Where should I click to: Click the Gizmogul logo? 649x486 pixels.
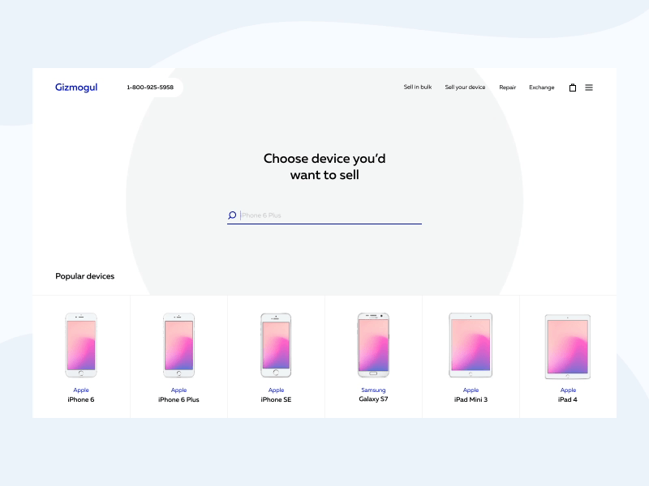pos(76,87)
